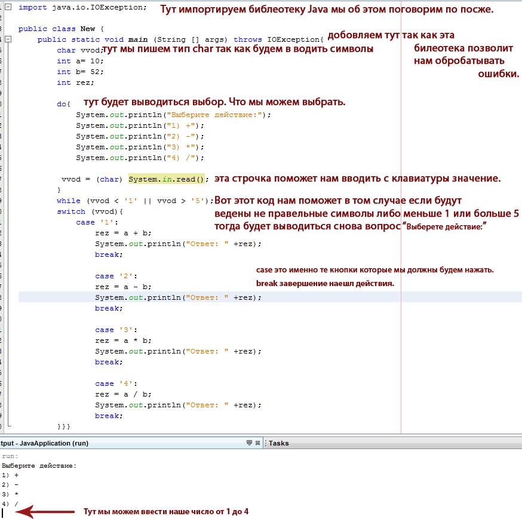Click the case '4': label in code
522x519 pixels.
click(x=113, y=383)
